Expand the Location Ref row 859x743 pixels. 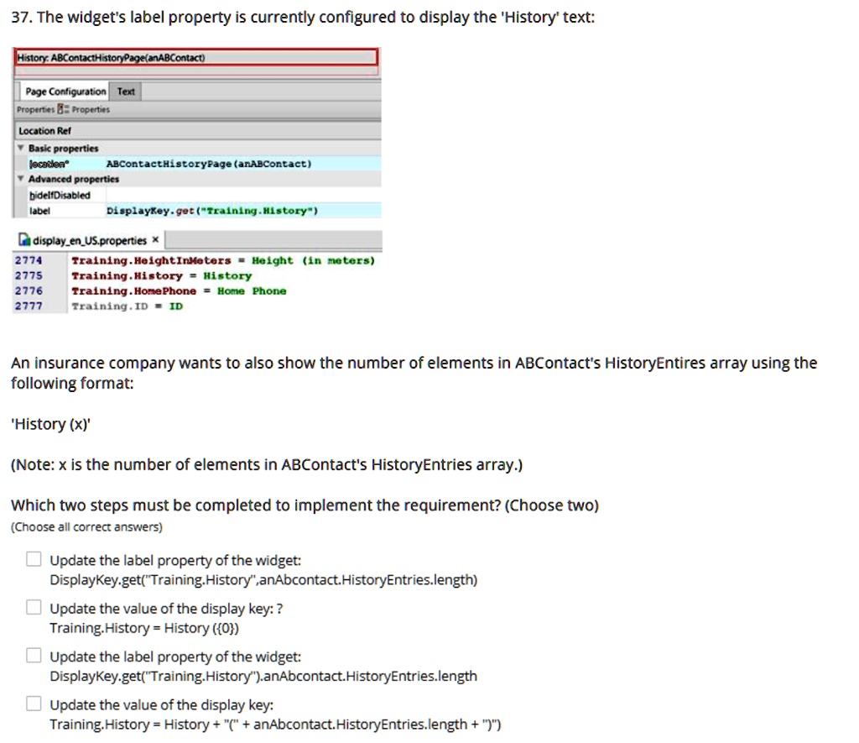46,130
